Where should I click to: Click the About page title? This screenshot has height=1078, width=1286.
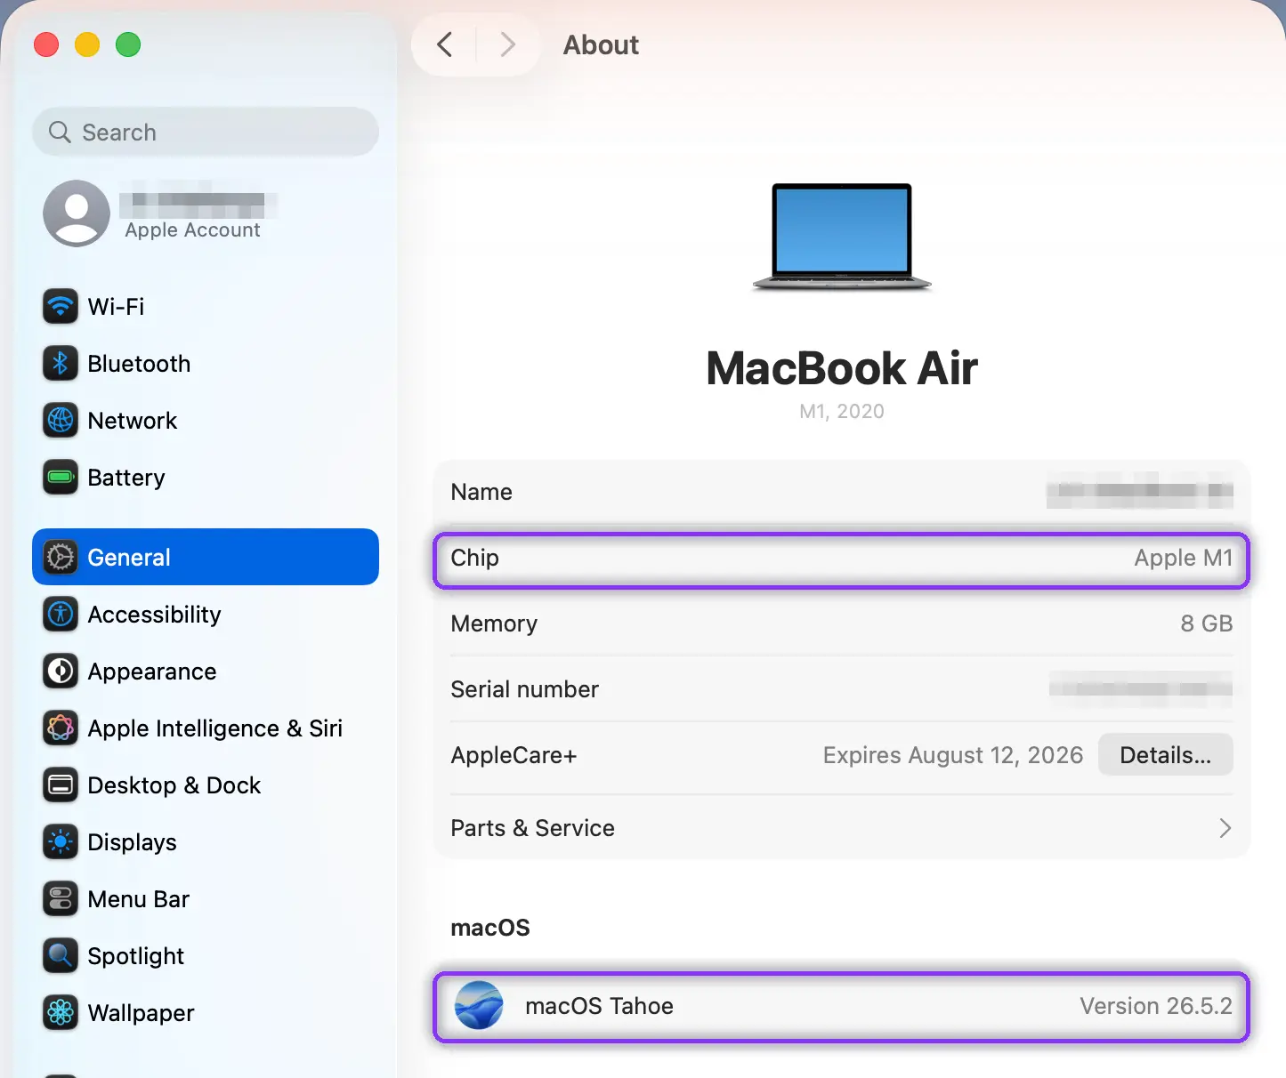(x=602, y=44)
